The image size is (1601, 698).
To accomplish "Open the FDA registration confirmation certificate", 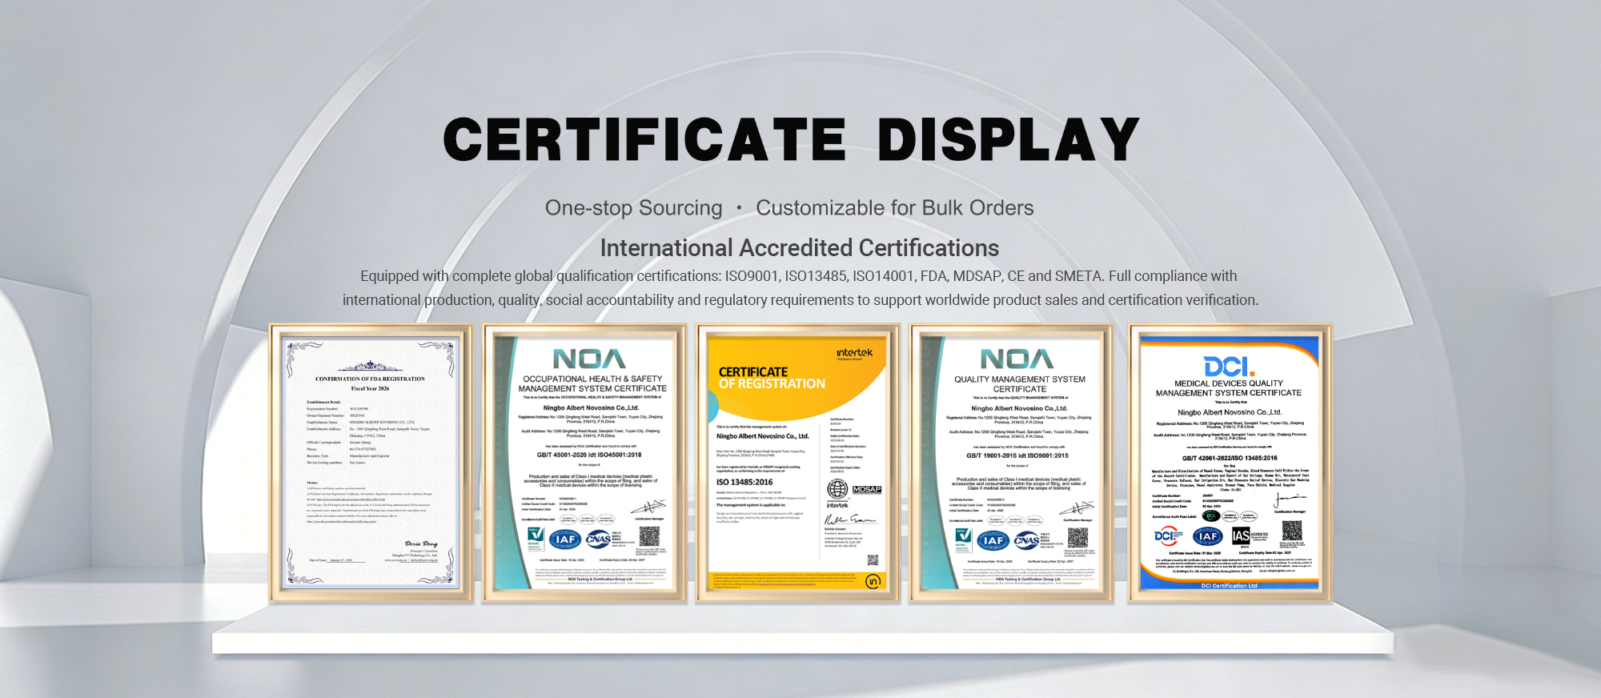I will (371, 463).
